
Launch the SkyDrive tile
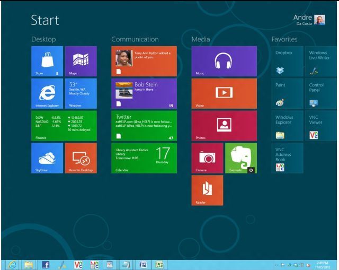[47, 158]
